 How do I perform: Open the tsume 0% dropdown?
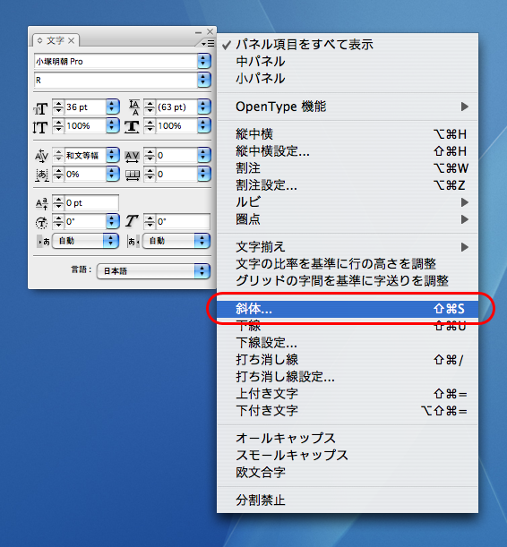click(x=112, y=174)
